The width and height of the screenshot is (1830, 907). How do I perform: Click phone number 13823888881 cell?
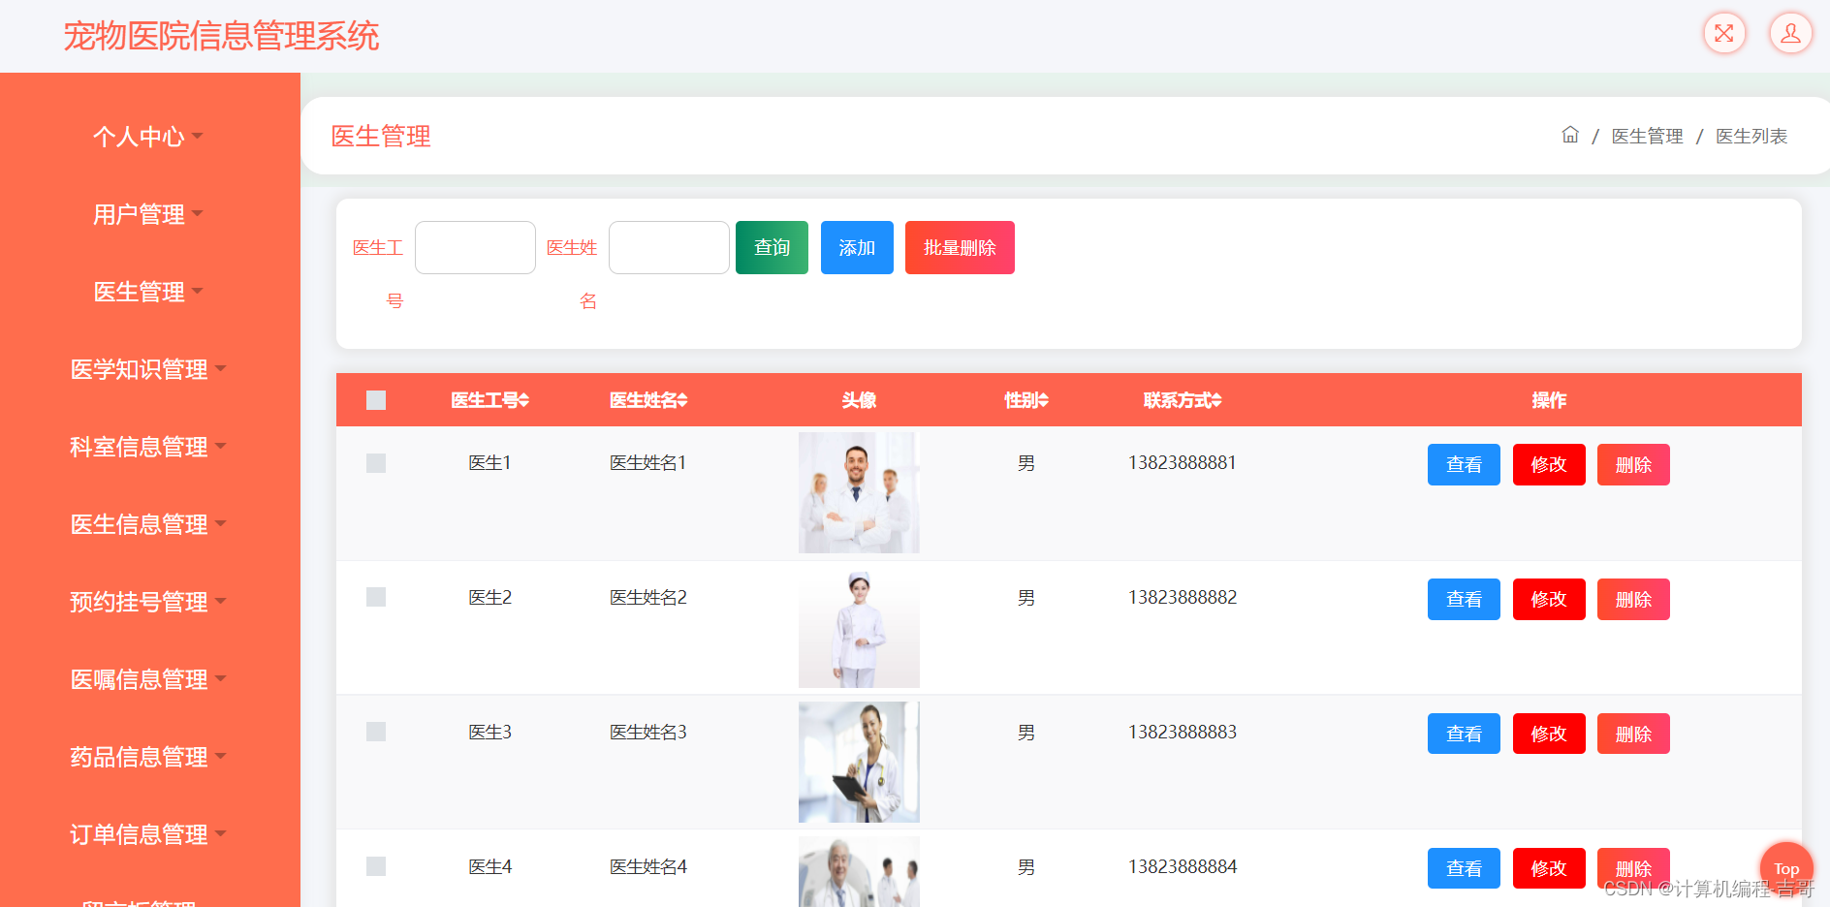coord(1183,463)
